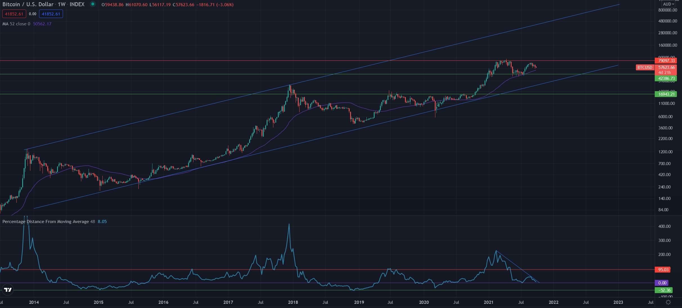Click the 84.00 price scale label
This screenshot has height=308, width=682.
pyautogui.click(x=663, y=210)
